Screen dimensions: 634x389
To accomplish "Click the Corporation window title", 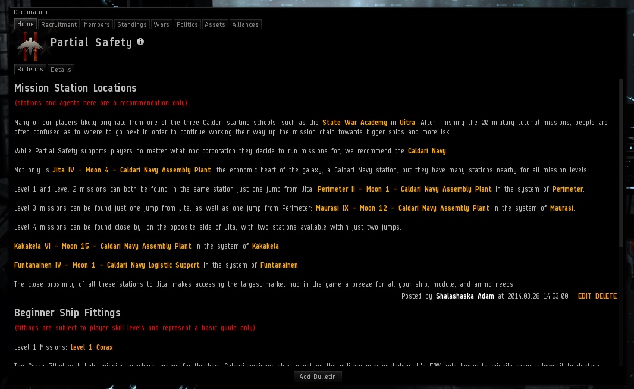I will point(30,12).
